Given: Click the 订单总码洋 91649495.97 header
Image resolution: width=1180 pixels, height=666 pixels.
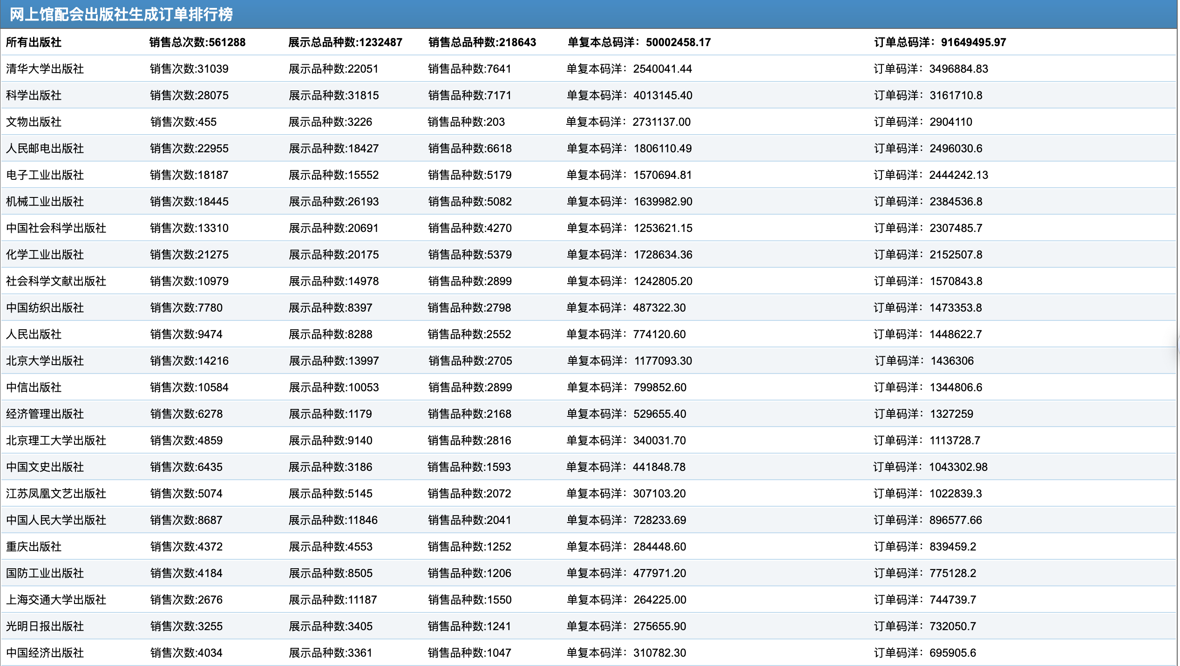Looking at the screenshot, I should 940,42.
